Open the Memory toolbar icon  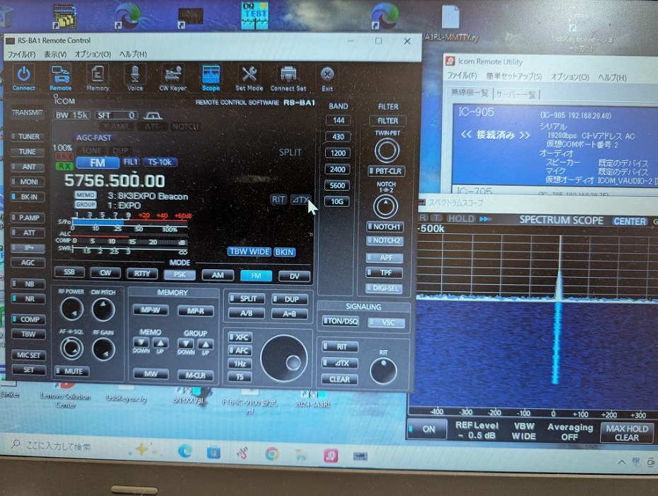98,77
